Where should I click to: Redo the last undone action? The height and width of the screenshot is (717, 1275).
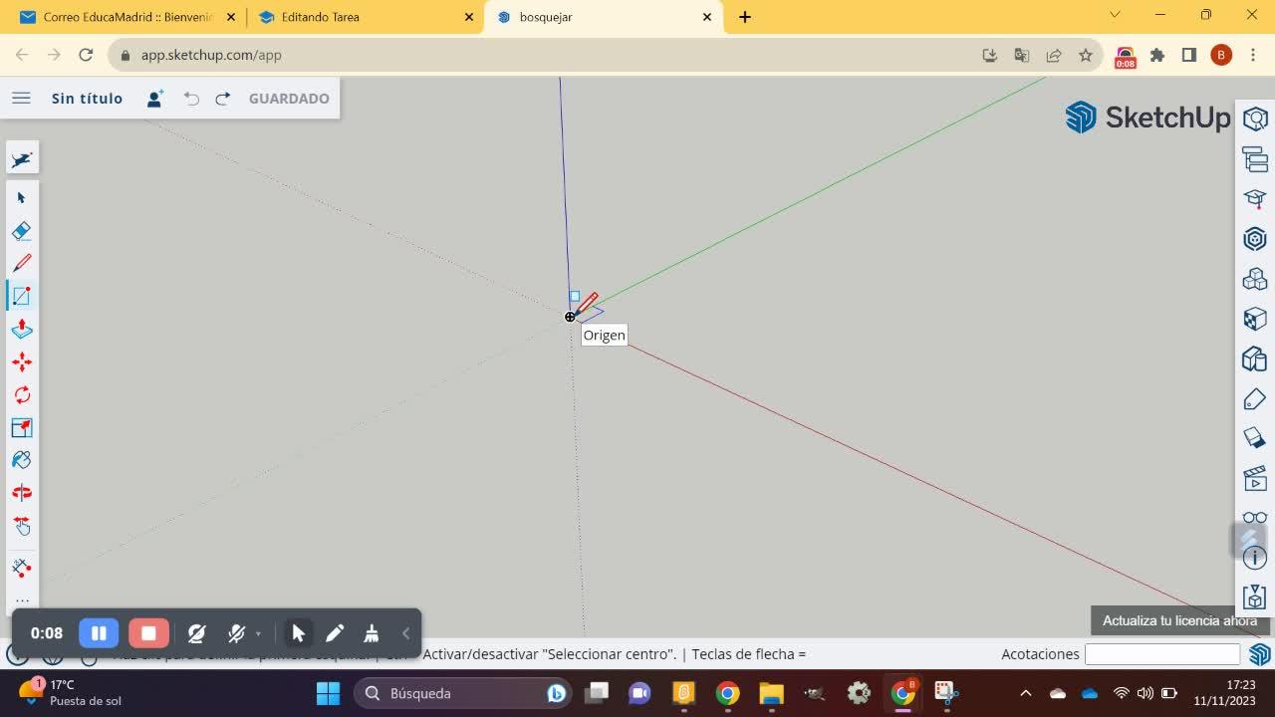[223, 98]
